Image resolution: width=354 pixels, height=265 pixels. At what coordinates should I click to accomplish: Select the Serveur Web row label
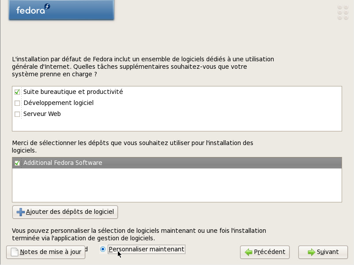tap(42, 114)
